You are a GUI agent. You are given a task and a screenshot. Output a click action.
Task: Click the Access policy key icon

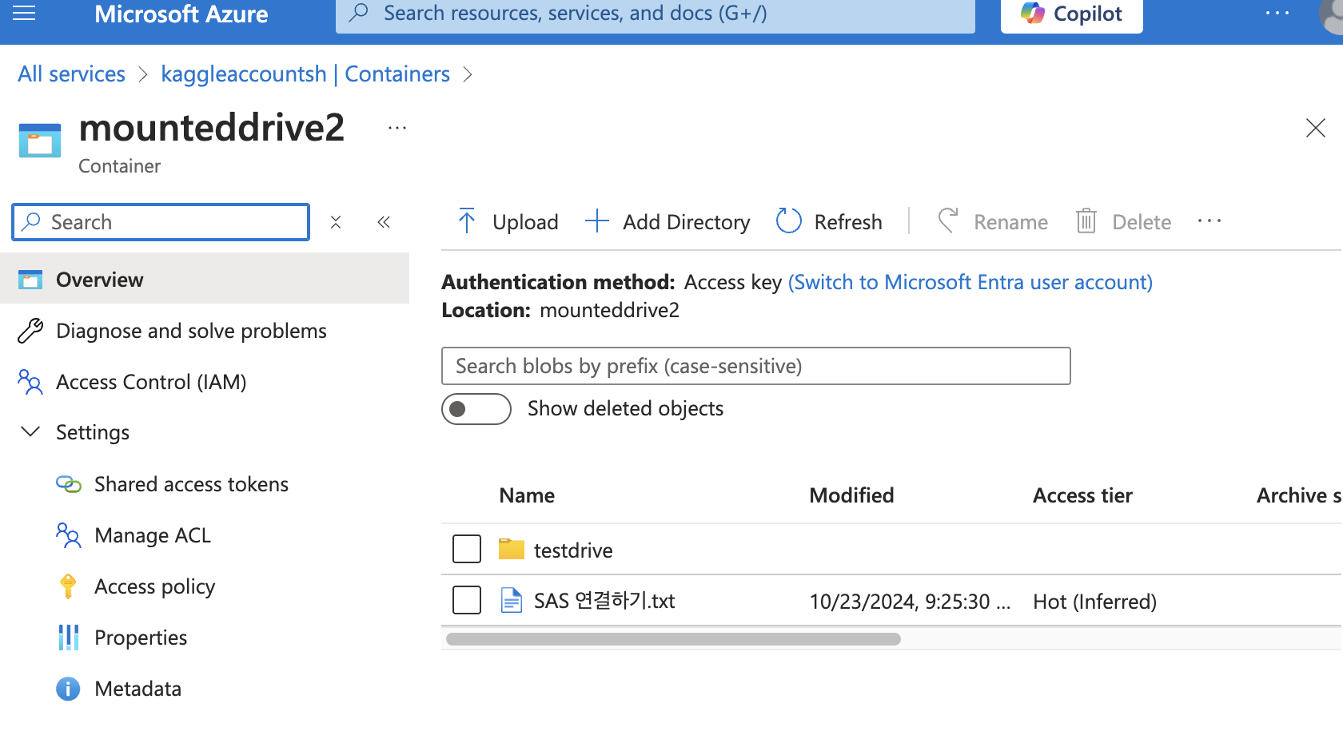(x=69, y=586)
